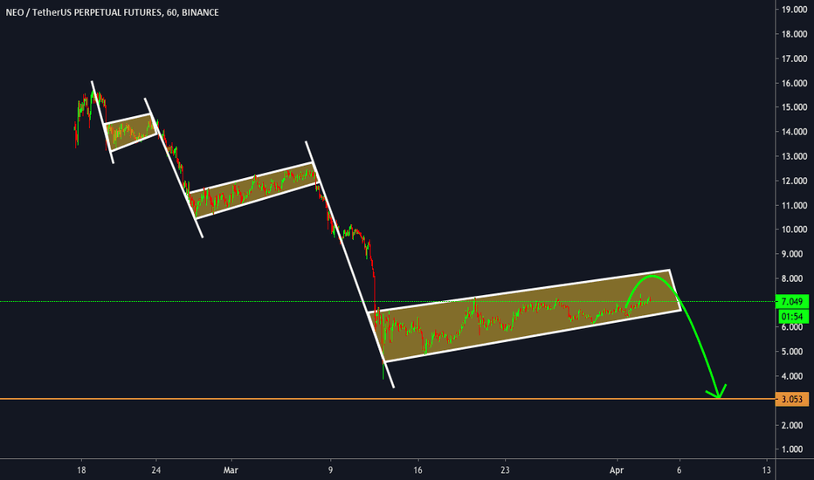Select the 1.000 price axis label
The image size is (814, 480).
(x=791, y=449)
